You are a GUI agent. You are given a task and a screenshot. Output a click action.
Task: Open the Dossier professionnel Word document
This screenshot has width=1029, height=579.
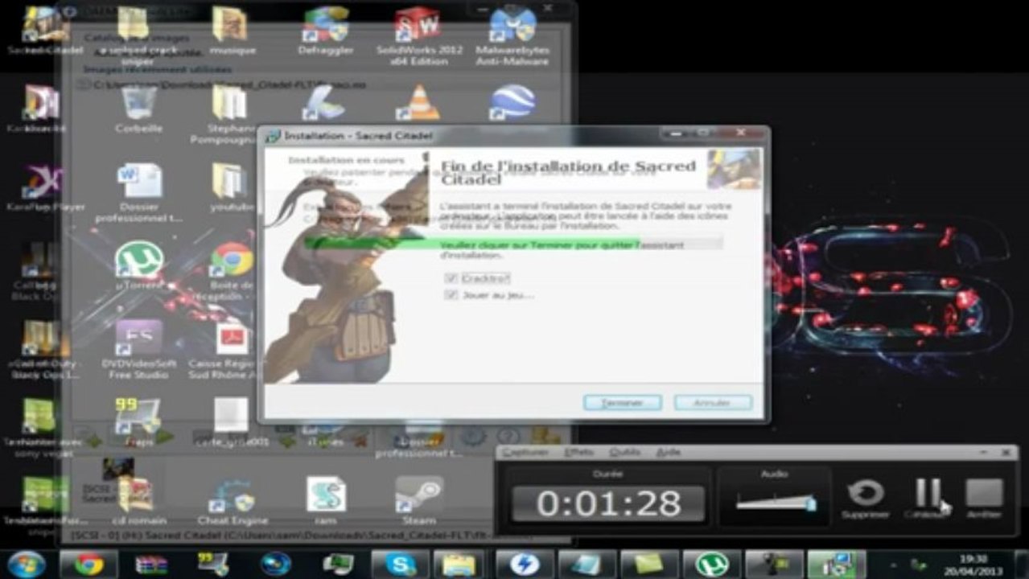click(x=138, y=193)
